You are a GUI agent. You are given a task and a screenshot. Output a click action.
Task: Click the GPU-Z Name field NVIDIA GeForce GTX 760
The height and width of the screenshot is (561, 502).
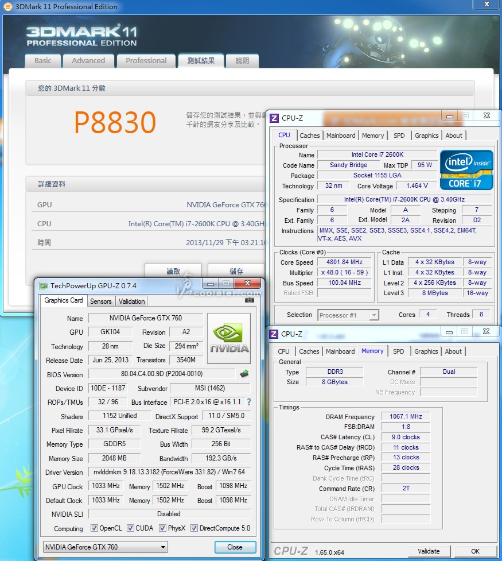pos(146,318)
